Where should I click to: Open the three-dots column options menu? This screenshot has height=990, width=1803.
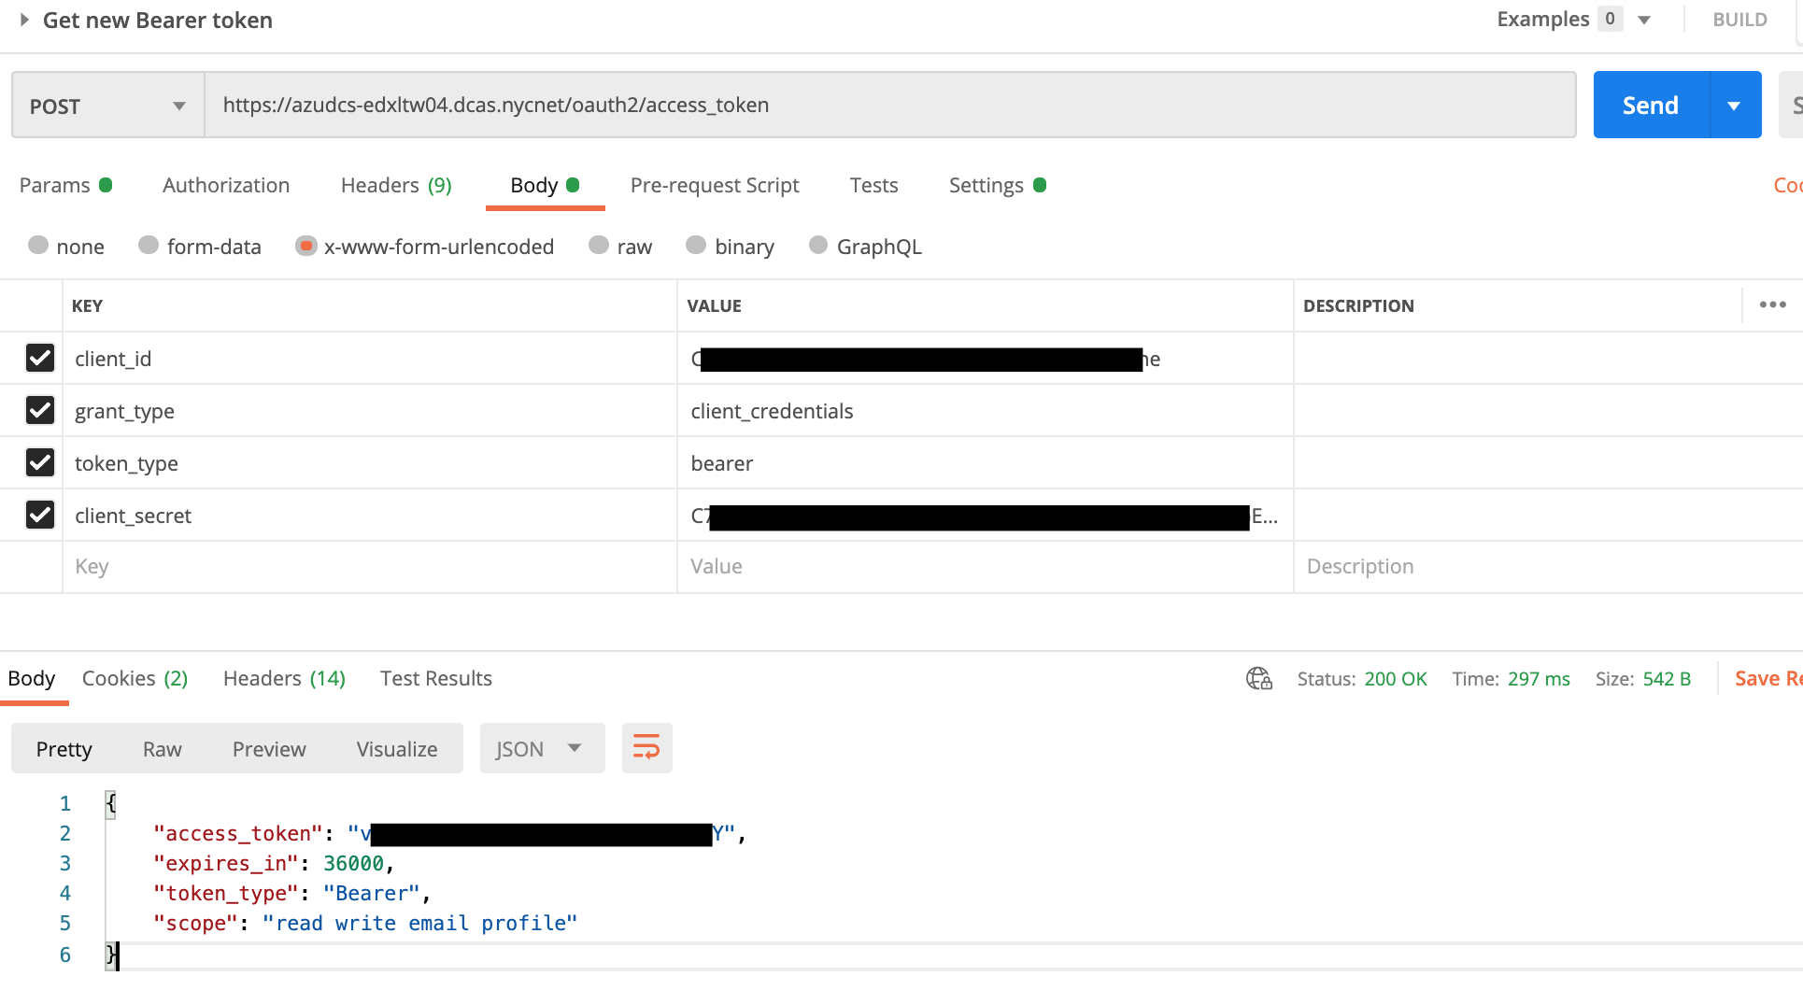(1772, 304)
